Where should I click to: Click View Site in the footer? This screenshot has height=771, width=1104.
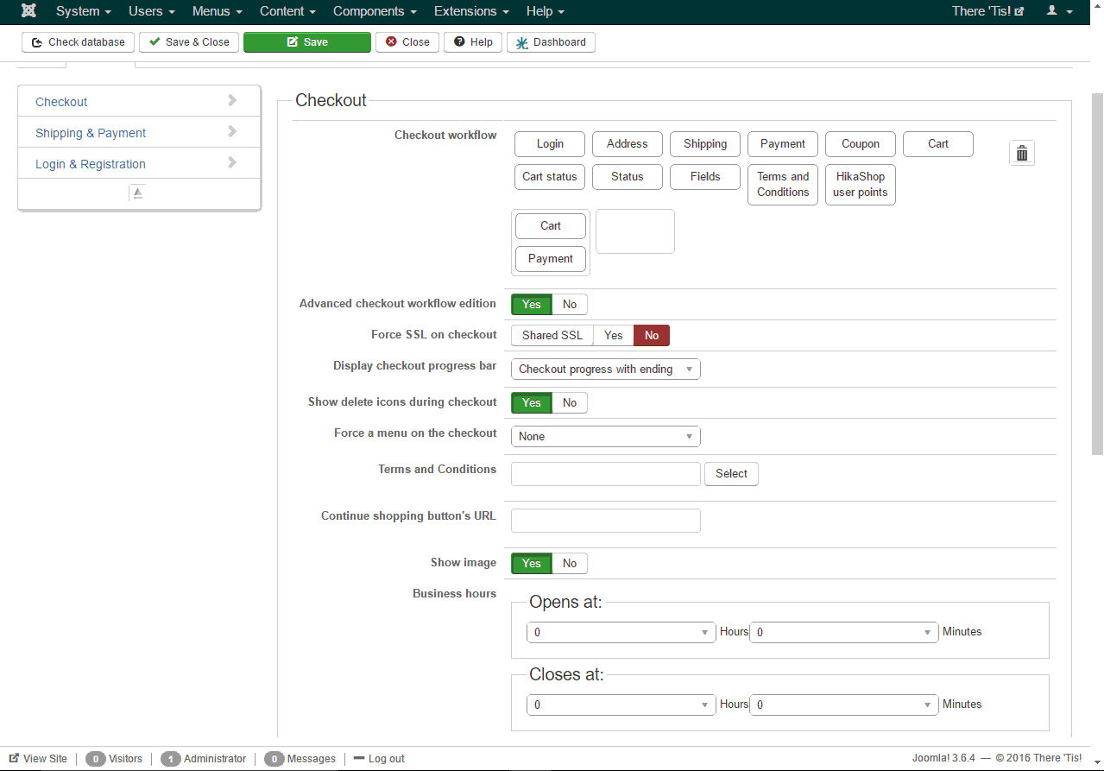pyautogui.click(x=38, y=758)
